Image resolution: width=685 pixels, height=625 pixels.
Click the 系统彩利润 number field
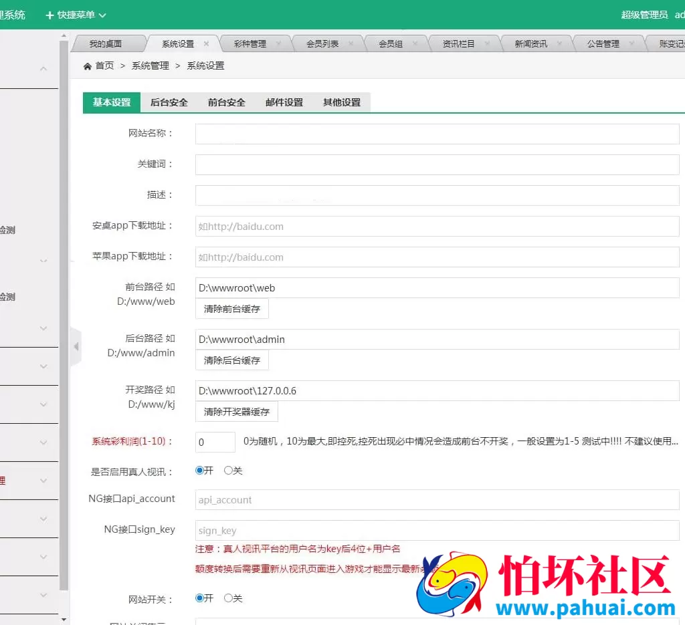[x=214, y=441]
